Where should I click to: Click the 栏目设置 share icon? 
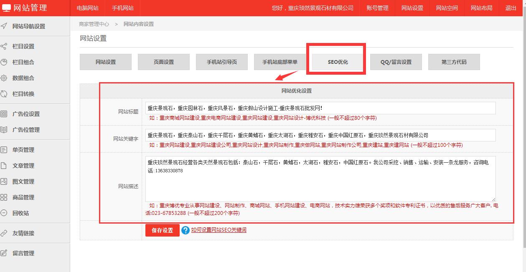pyautogui.click(x=4, y=46)
